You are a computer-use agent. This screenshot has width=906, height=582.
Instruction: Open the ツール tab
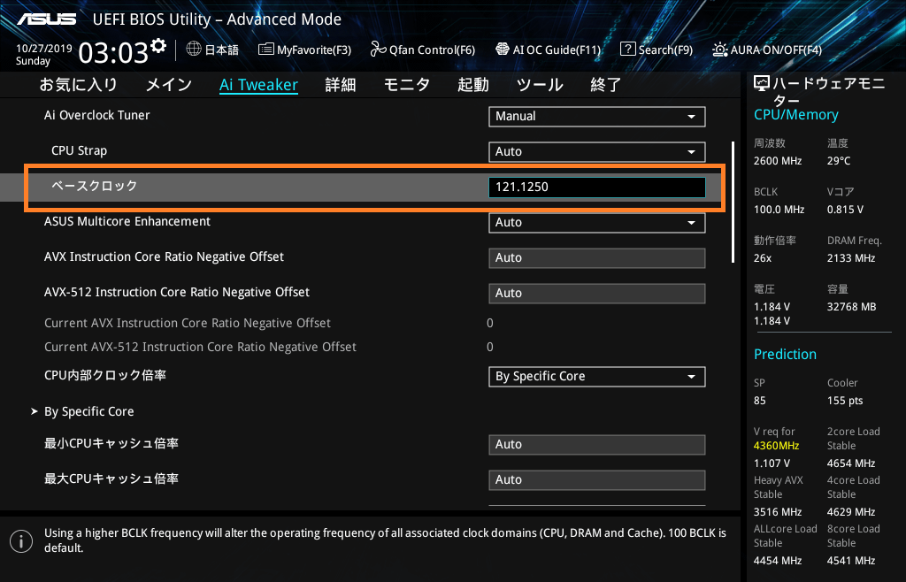pyautogui.click(x=540, y=85)
